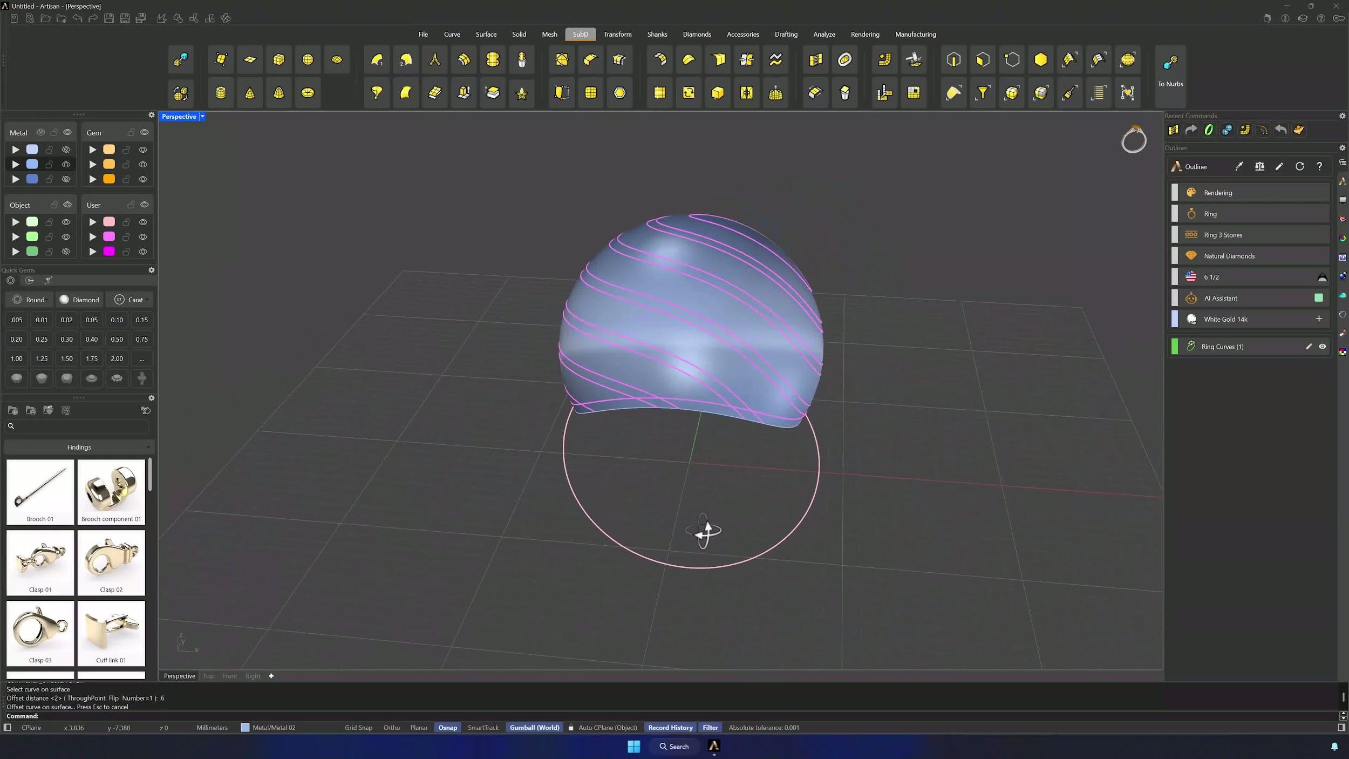Open the Round gem shape dropdown
The height and width of the screenshot is (759, 1349).
point(30,300)
